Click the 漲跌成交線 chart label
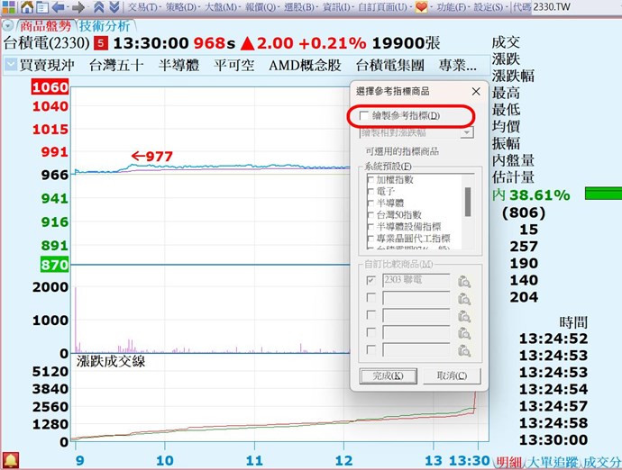 [x=111, y=361]
